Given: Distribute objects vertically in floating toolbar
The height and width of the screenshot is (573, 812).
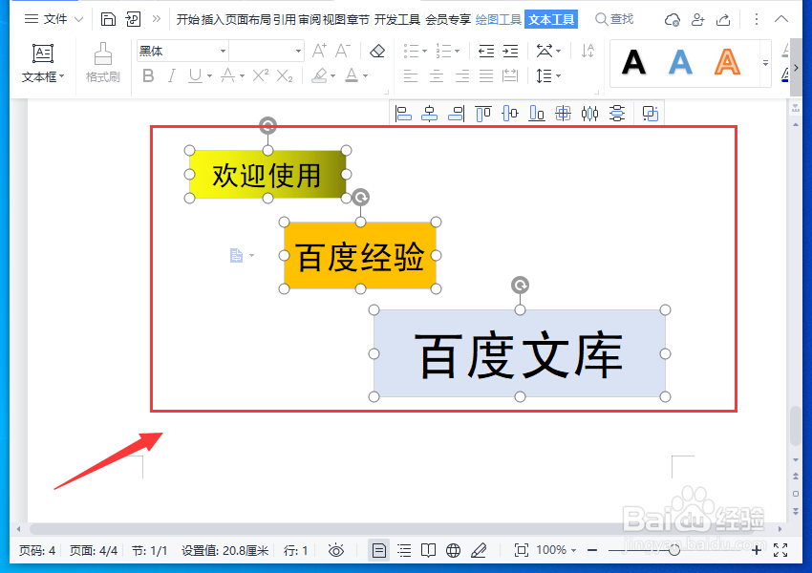Looking at the screenshot, I should [x=617, y=114].
